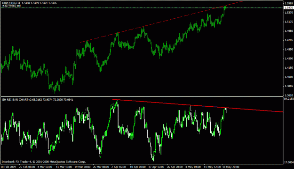Click the 84.2193 RSI scale value
This screenshot has width=294, height=169.
[x=289, y=99]
